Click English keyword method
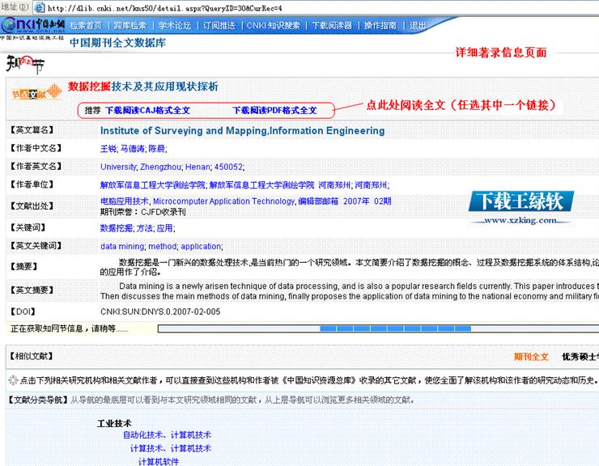Image resolution: width=599 pixels, height=466 pixels. click(163, 247)
